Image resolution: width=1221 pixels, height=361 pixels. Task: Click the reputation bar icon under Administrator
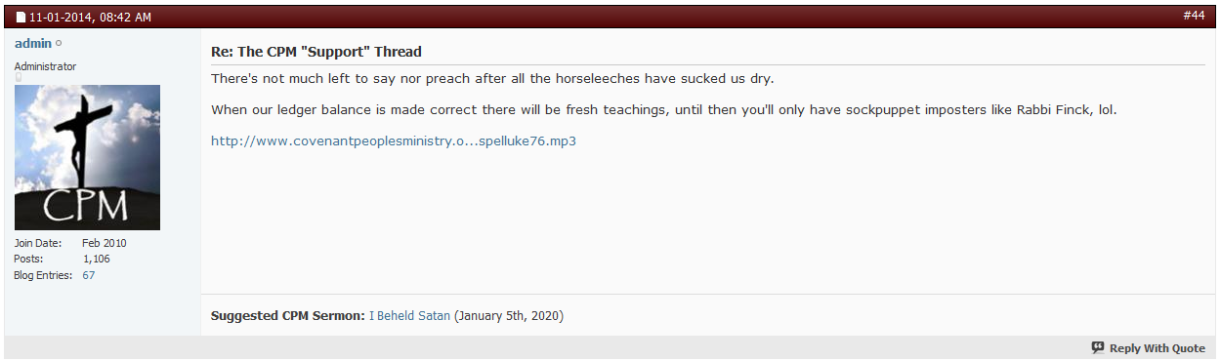(x=17, y=79)
